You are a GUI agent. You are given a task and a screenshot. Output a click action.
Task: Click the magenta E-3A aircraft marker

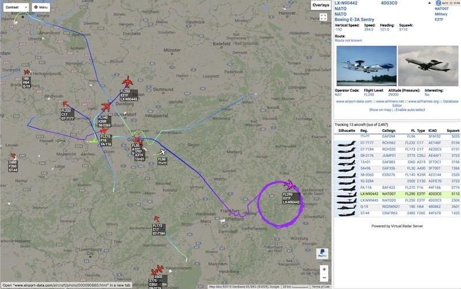290,185
